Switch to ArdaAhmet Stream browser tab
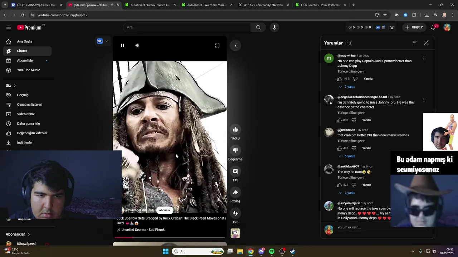Screen dimensions: 458x257 [x=150, y=5]
